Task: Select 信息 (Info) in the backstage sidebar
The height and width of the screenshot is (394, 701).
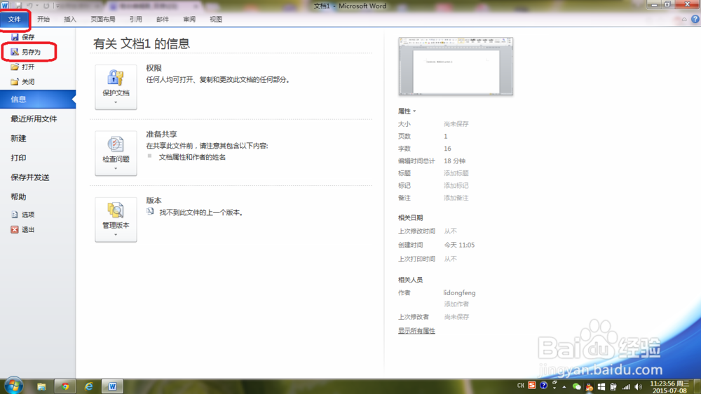Action: [38, 100]
